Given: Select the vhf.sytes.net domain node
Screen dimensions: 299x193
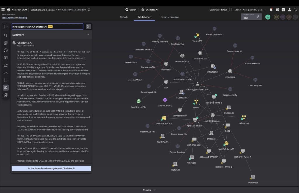Looking at the screenshot, I should 213,66.
